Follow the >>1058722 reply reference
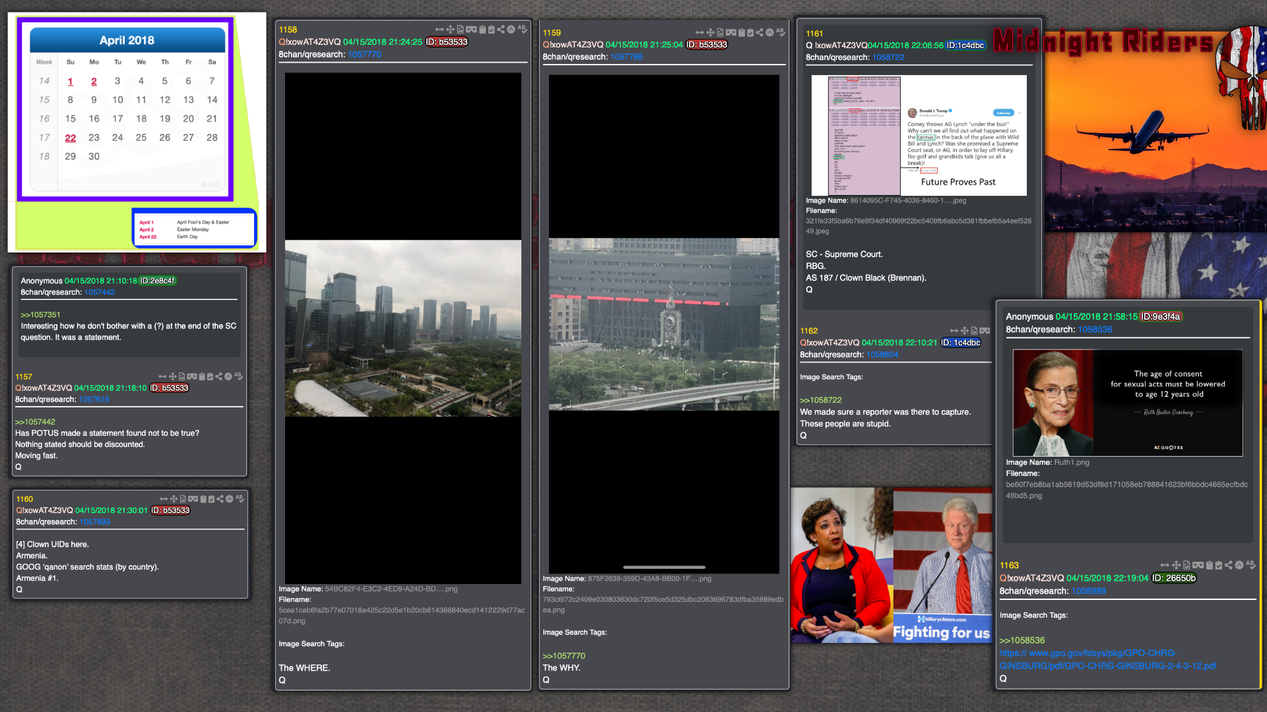The height and width of the screenshot is (712, 1267). point(821,400)
